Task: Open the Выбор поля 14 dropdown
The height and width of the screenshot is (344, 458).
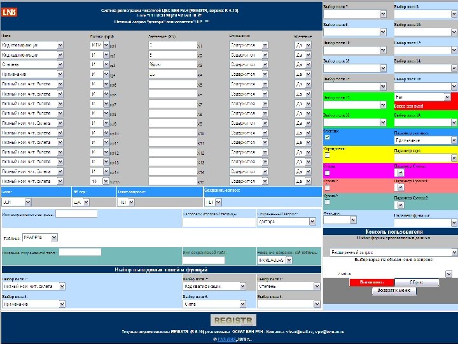Action: pos(426,68)
